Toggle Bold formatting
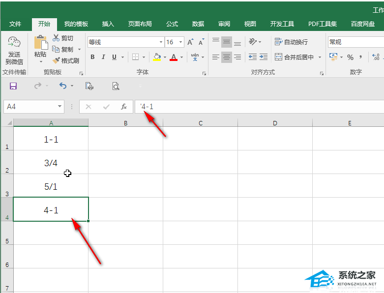The image size is (384, 293). pos(92,57)
